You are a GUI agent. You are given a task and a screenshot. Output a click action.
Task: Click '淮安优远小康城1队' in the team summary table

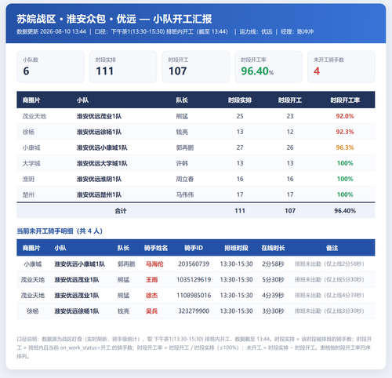pyautogui.click(x=102, y=147)
